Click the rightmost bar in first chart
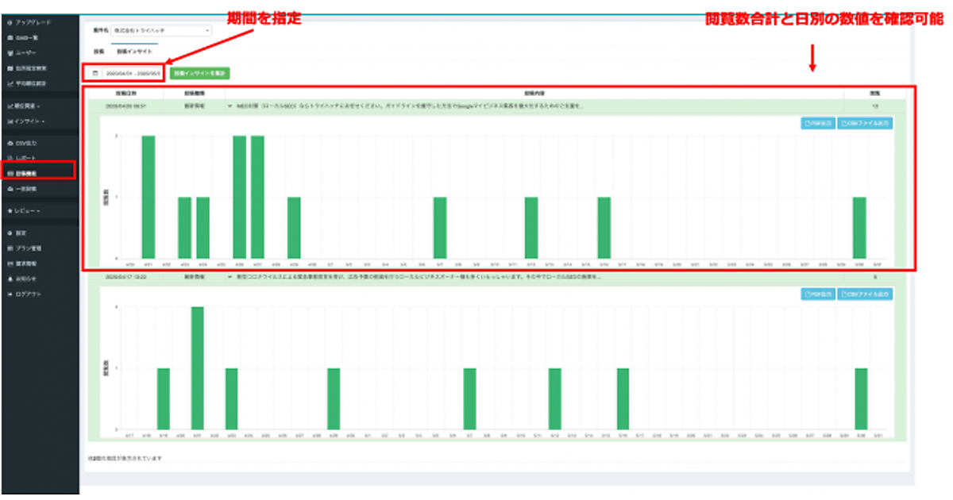Viewport: 953px width, 500px height. pos(859,227)
